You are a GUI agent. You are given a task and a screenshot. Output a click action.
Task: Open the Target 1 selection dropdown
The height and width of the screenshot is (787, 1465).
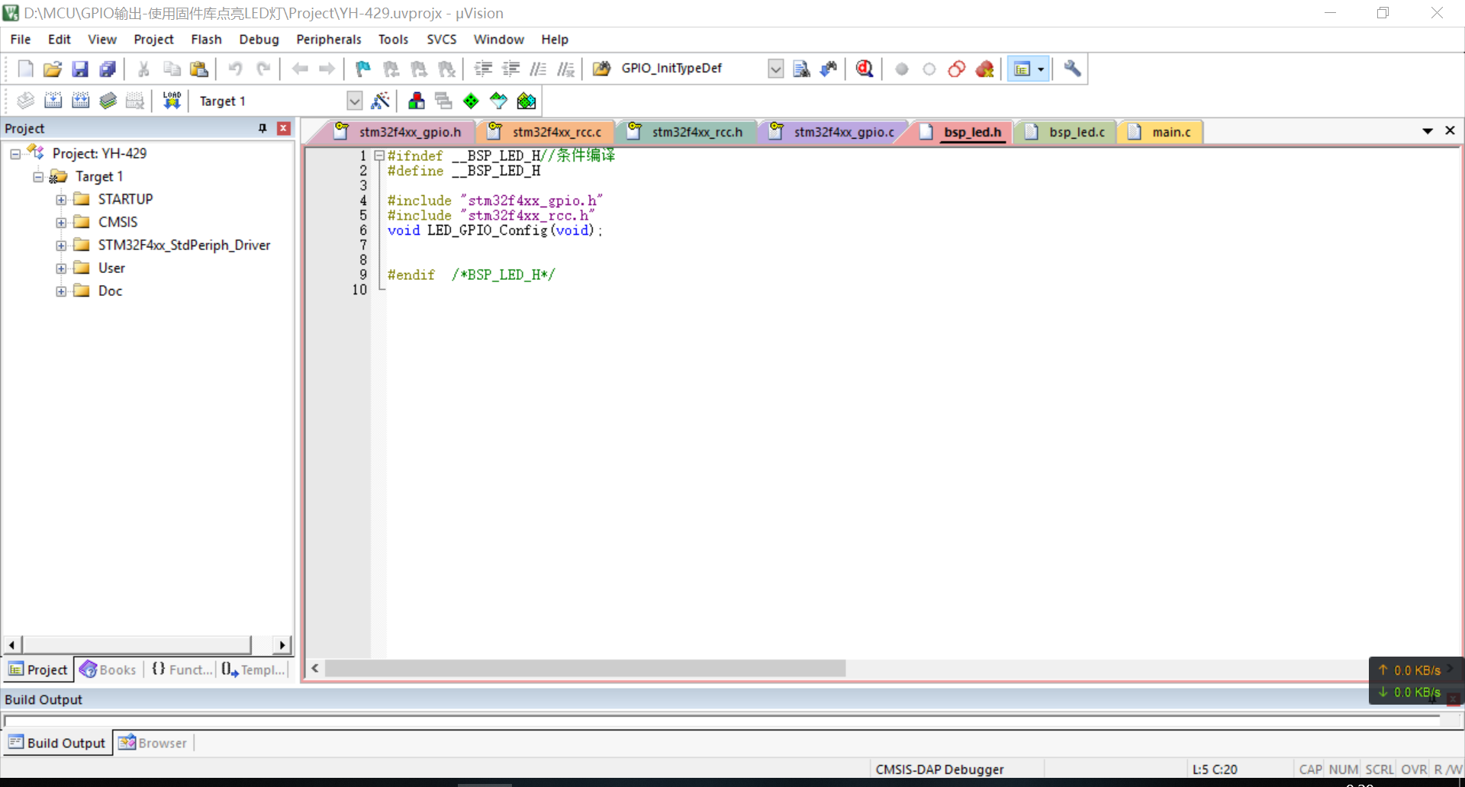click(x=354, y=101)
